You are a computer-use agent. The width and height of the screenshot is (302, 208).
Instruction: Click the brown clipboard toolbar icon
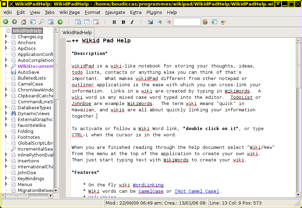(205, 22)
